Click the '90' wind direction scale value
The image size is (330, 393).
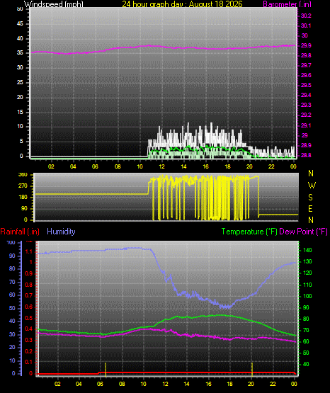tap(24, 208)
